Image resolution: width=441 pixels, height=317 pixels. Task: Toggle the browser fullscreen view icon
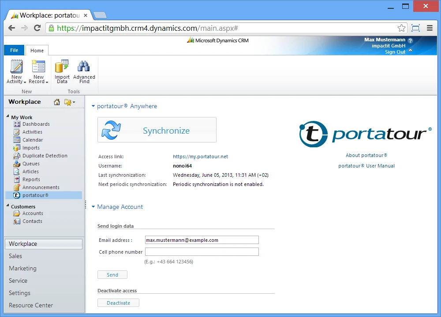tap(415, 28)
